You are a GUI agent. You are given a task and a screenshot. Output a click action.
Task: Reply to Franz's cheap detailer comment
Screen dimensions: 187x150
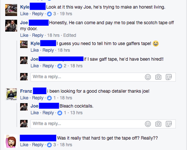pos(38,98)
